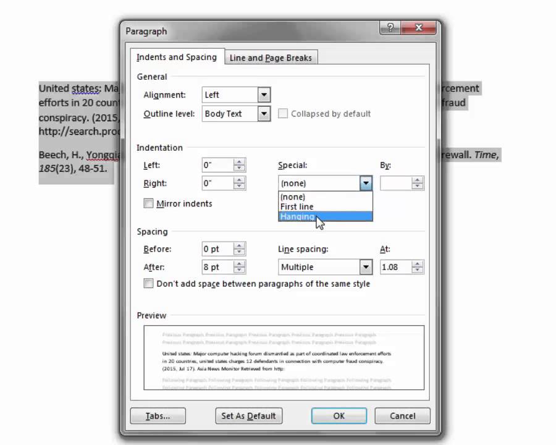556x445 pixels.
Task: Click the By indentation value field
Action: [396, 183]
